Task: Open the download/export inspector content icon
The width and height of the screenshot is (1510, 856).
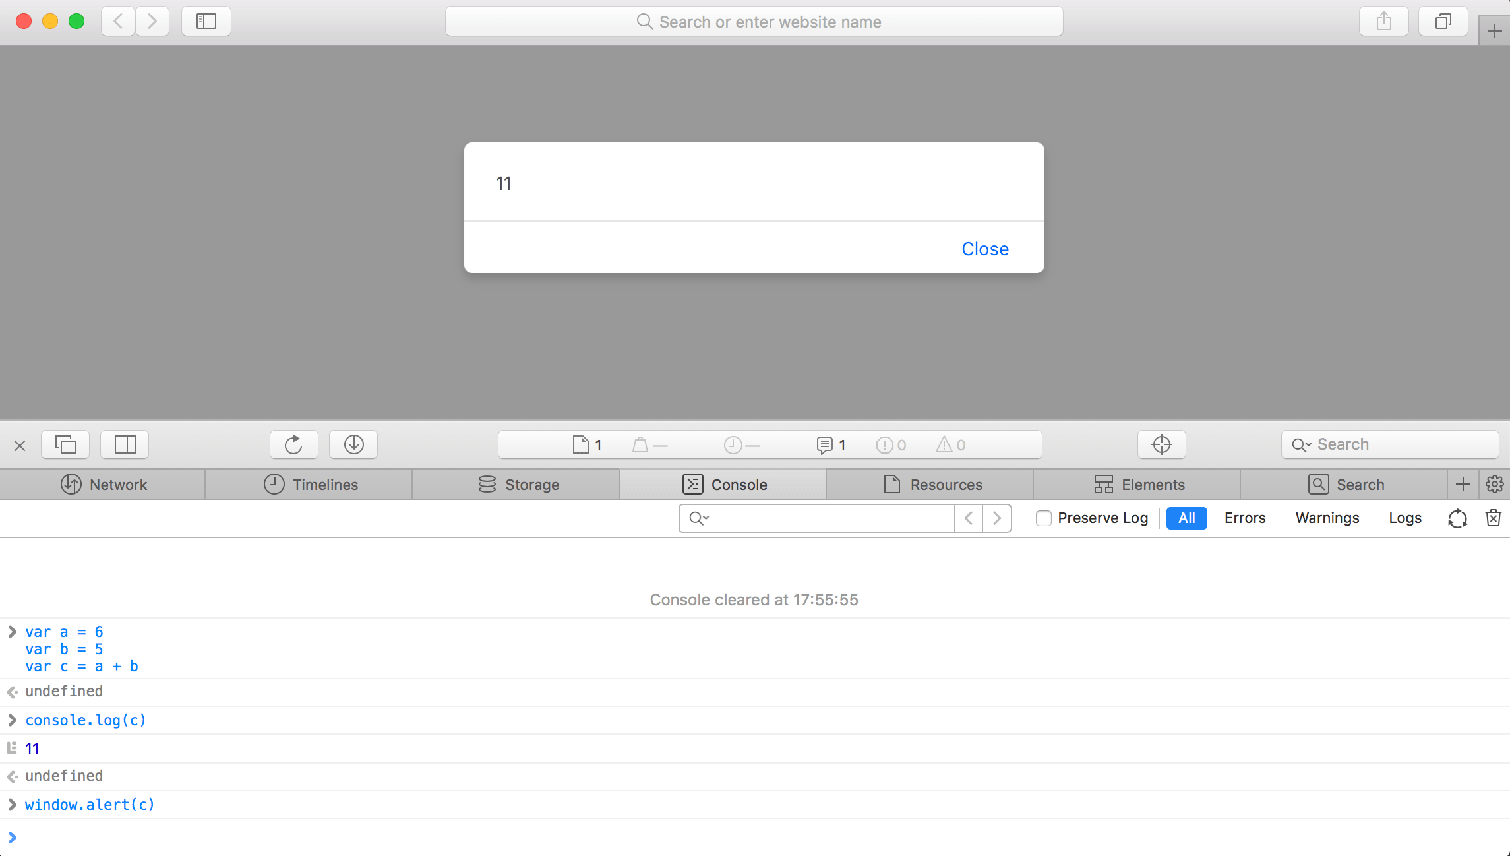Action: (353, 444)
